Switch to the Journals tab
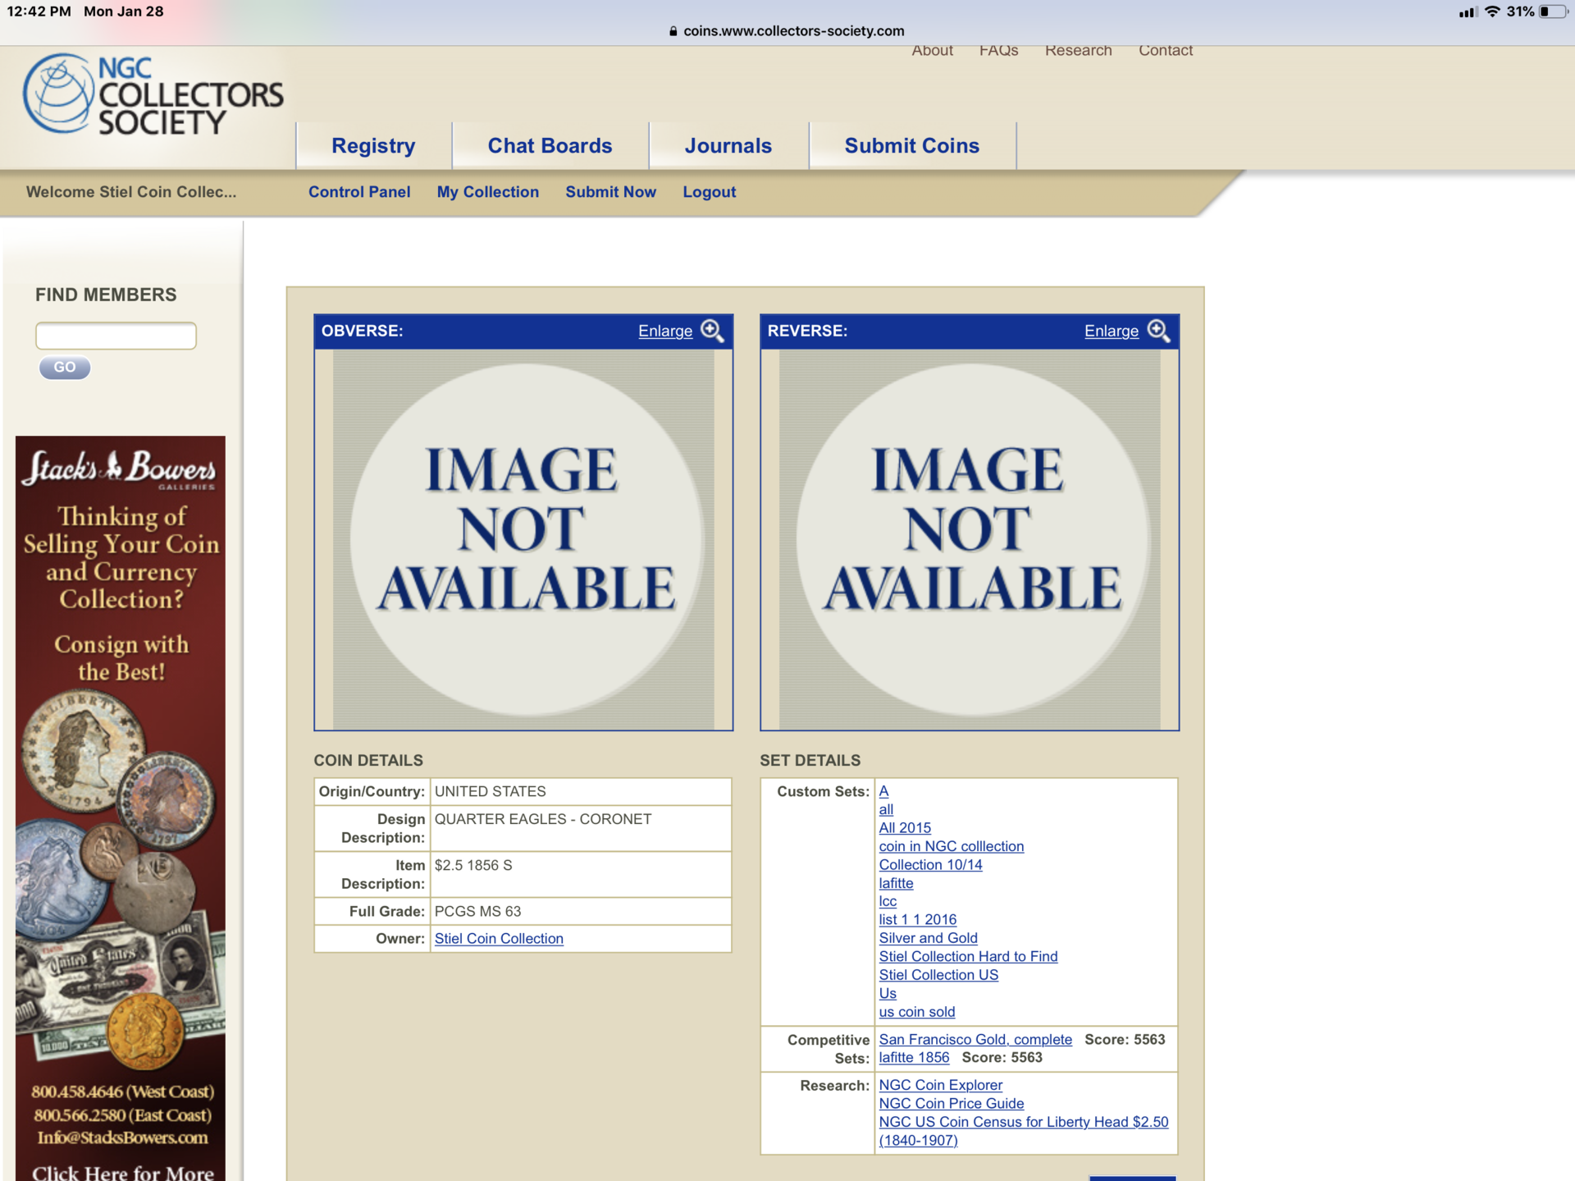 click(728, 146)
